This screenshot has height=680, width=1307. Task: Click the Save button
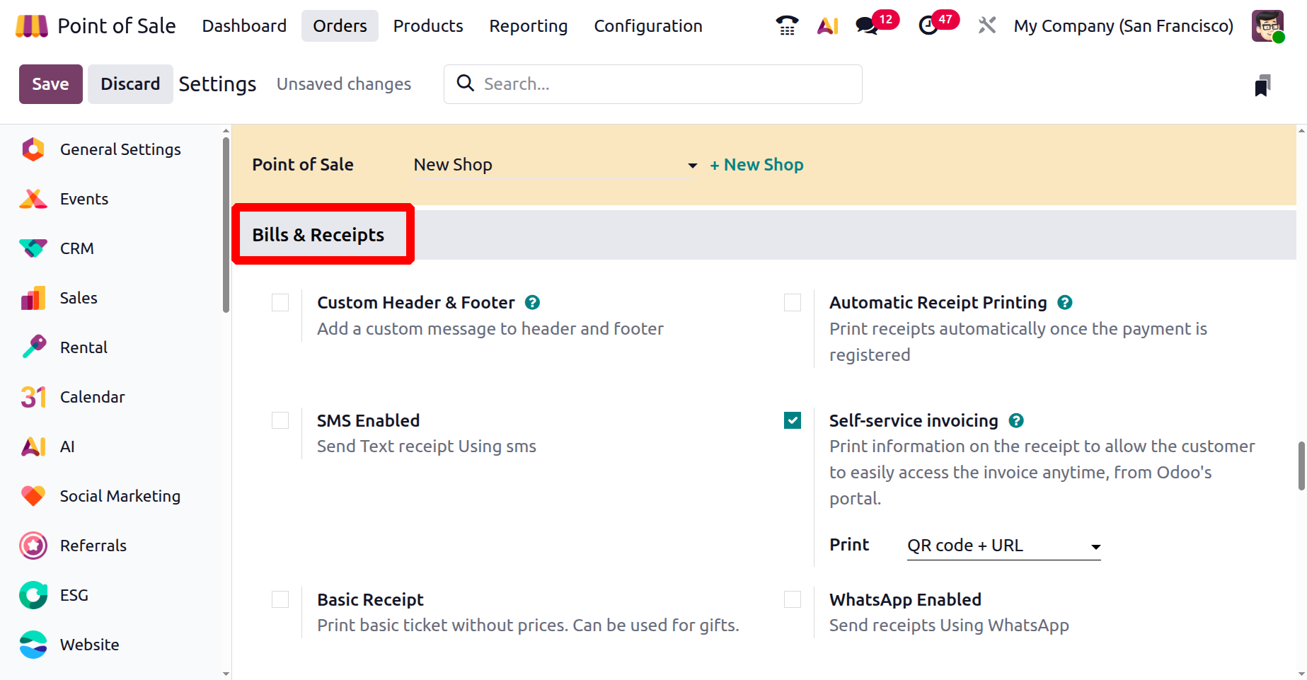point(51,84)
